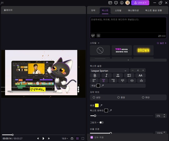Select the 안녕하세요 subtitle in preview
169x141 pixels.
[37, 89]
